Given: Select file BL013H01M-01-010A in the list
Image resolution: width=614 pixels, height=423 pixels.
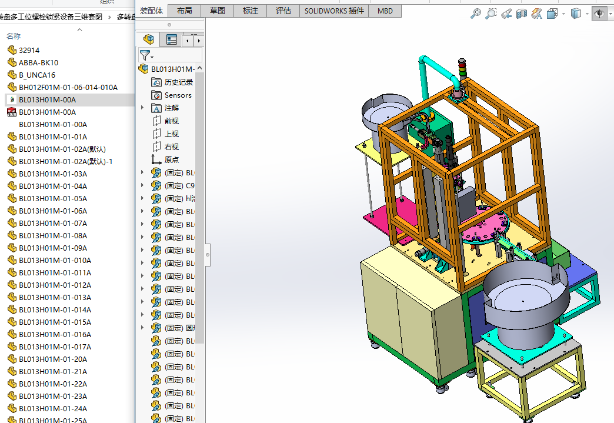Looking at the screenshot, I should (55, 260).
